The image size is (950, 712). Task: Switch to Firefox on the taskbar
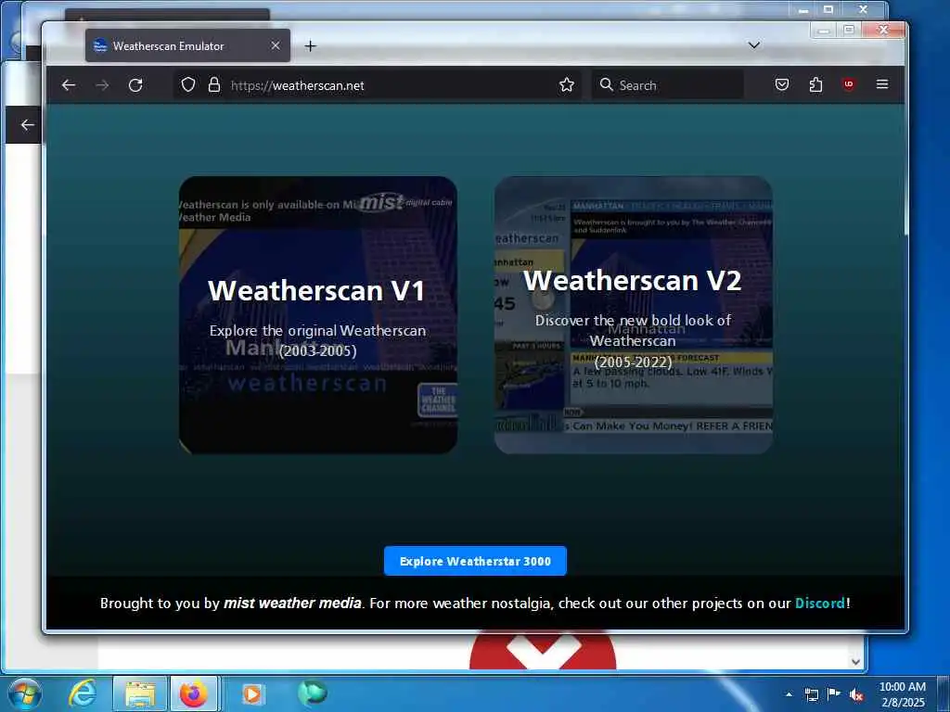coord(194,693)
